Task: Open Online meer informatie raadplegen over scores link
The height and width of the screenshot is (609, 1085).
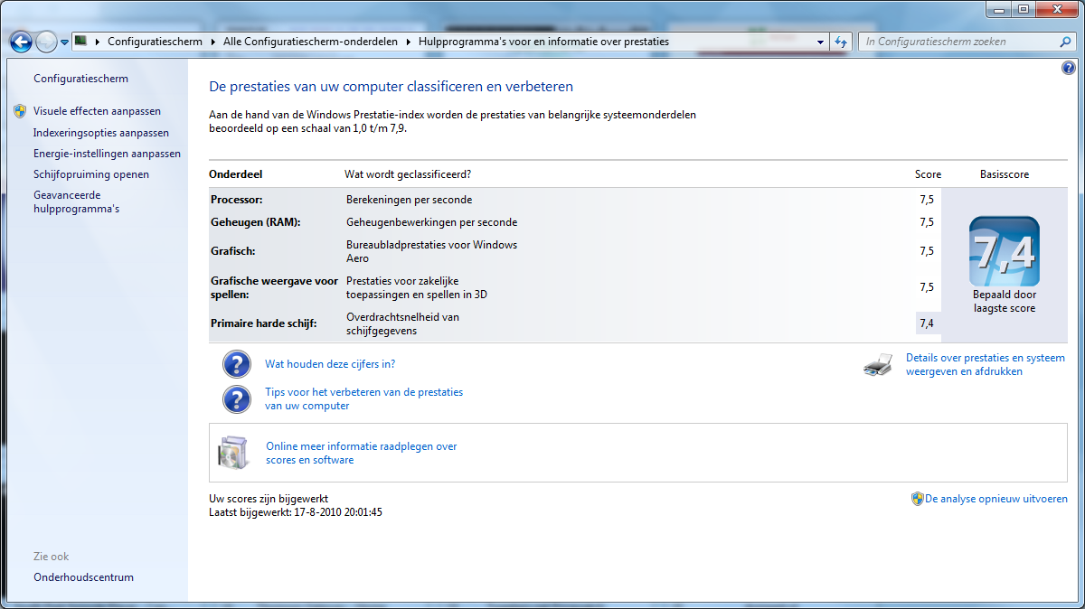Action: 362,453
